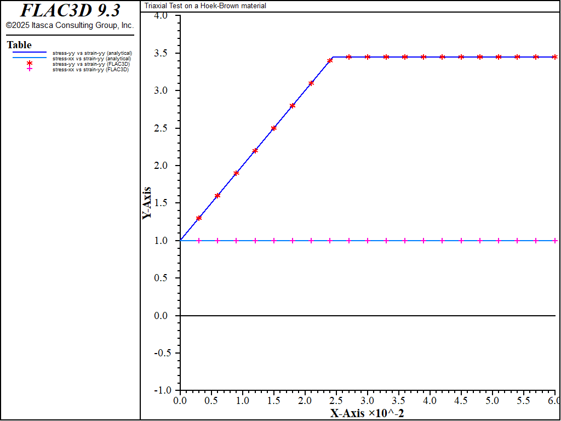Click the vertical 'Y-Axis' label
561x421 pixels.
tap(147, 203)
